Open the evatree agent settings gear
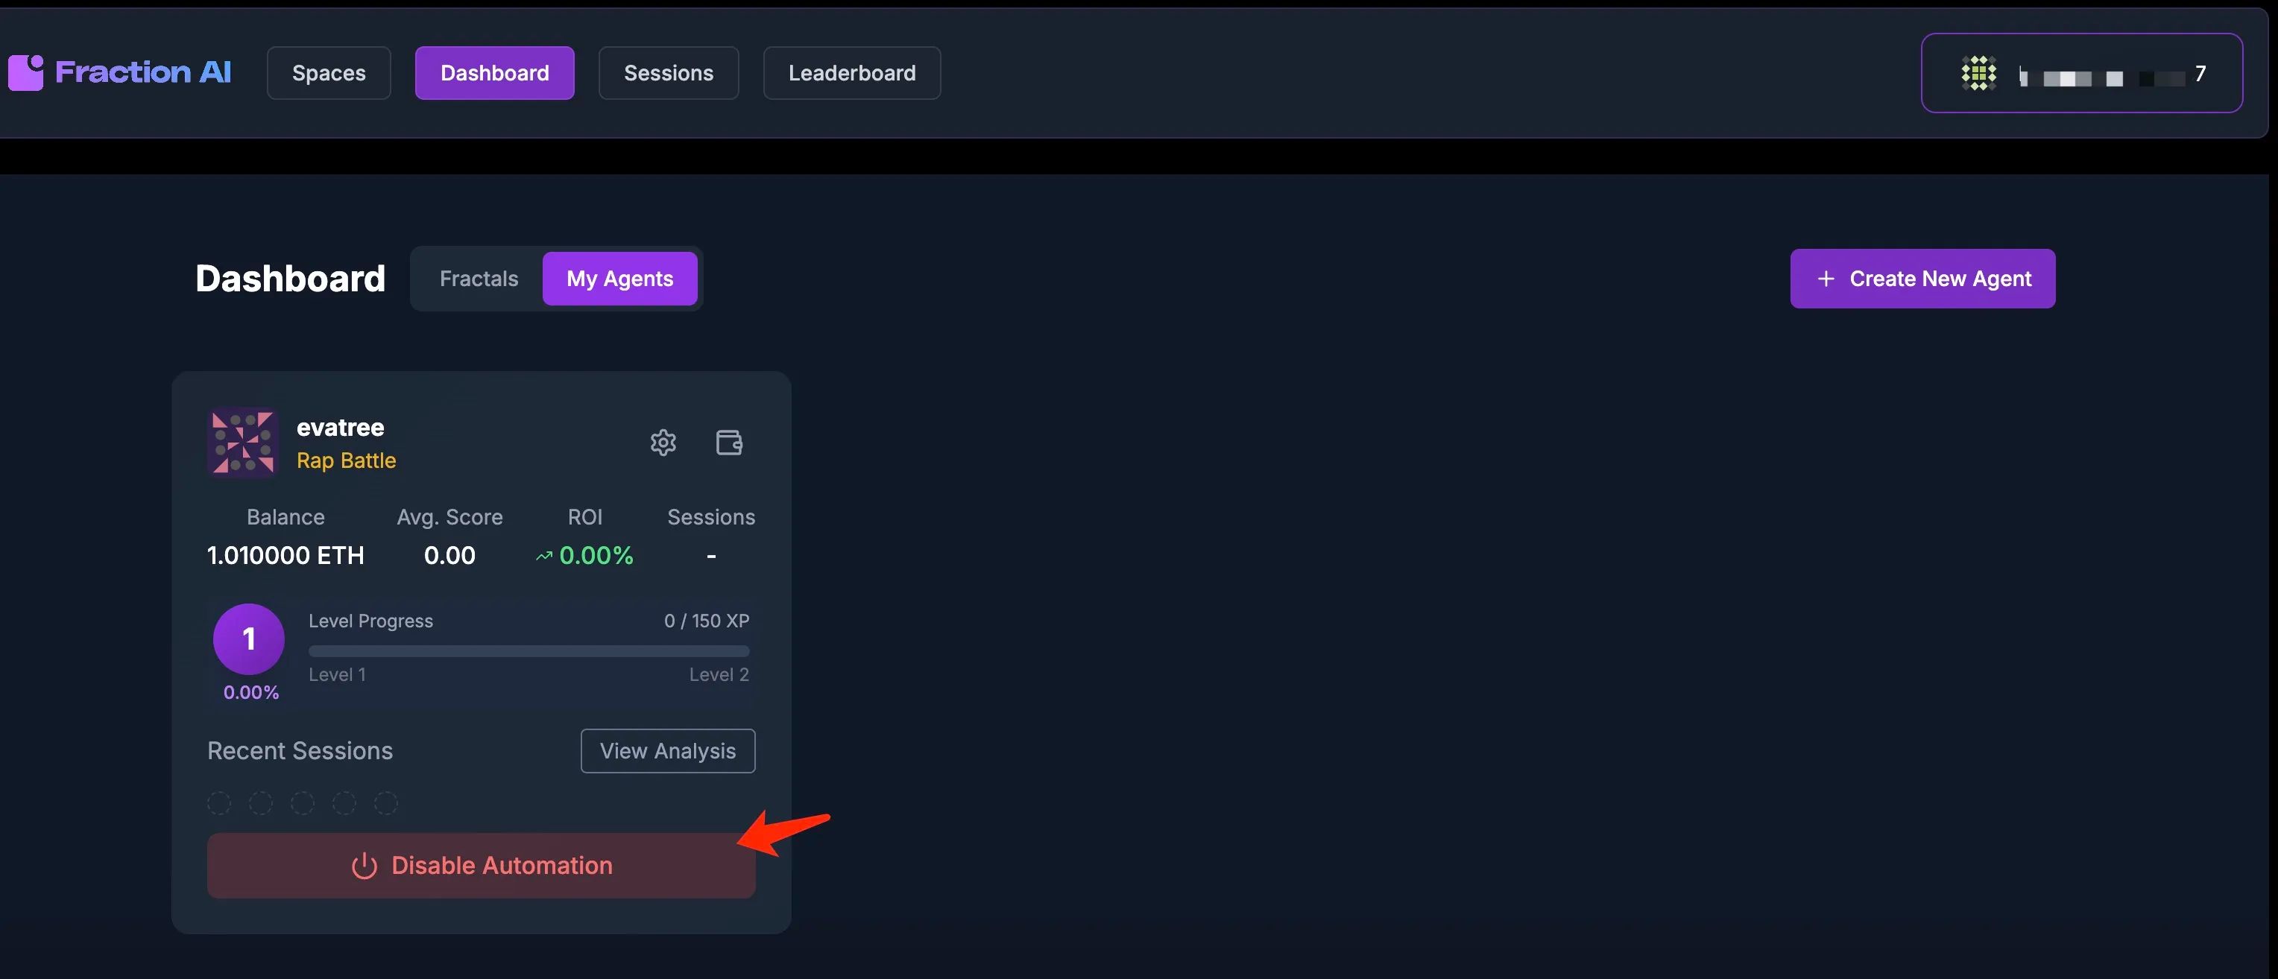This screenshot has width=2278, height=979. [663, 443]
